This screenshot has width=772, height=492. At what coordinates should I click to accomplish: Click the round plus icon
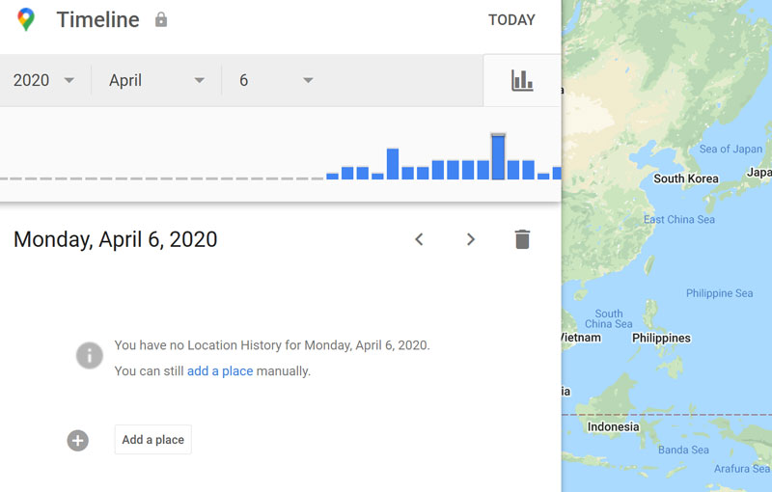tap(78, 440)
